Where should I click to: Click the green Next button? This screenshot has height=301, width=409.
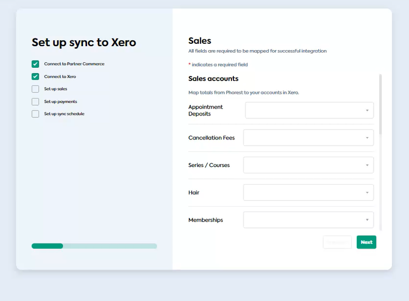(367, 242)
